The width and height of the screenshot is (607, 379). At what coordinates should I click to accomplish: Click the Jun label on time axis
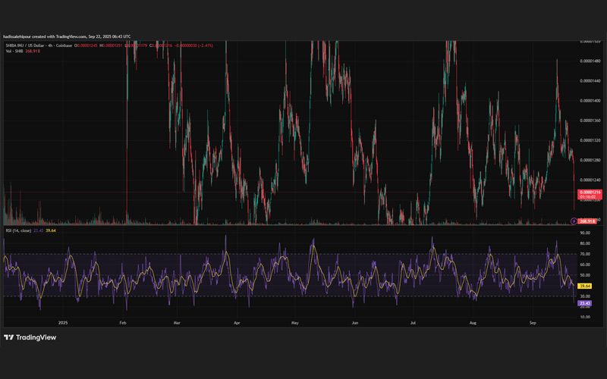[x=355, y=323]
